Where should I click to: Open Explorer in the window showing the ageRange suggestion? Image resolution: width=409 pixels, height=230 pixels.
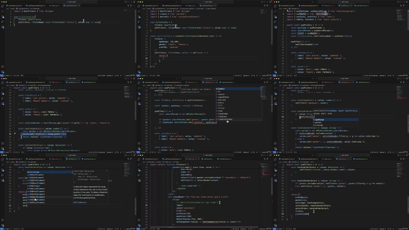click(x=275, y=83)
